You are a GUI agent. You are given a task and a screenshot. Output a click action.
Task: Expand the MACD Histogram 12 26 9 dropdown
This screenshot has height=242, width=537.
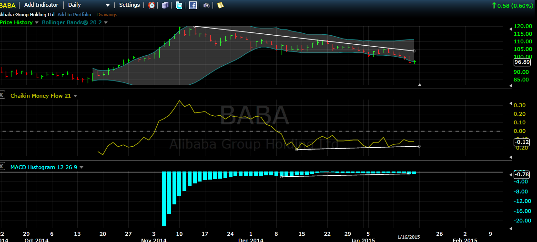81,167
